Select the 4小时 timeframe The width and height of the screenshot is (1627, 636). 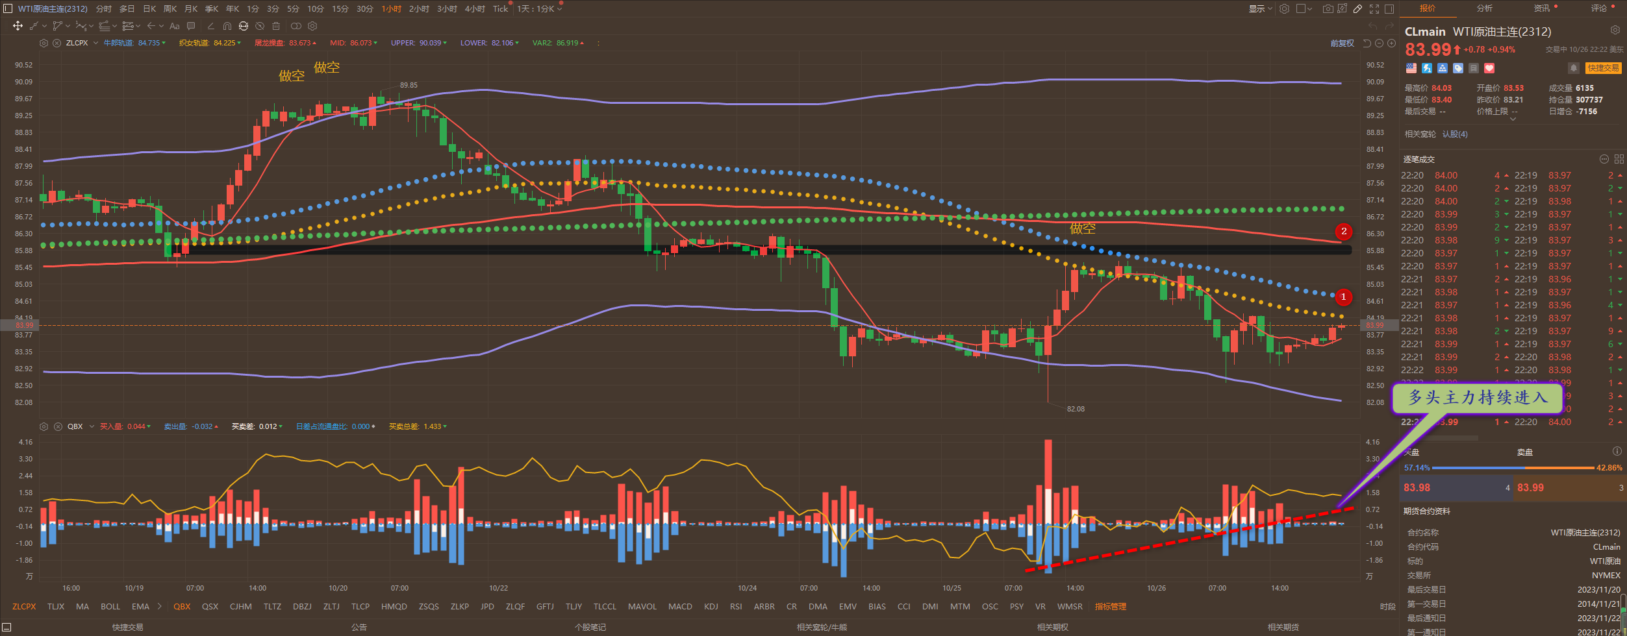[475, 9]
